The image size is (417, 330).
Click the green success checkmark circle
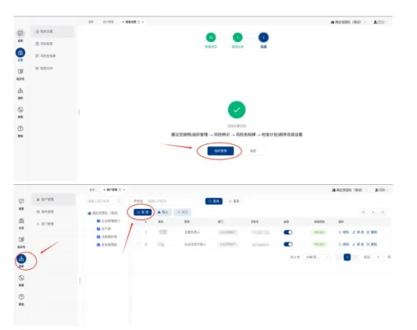pyautogui.click(x=236, y=110)
